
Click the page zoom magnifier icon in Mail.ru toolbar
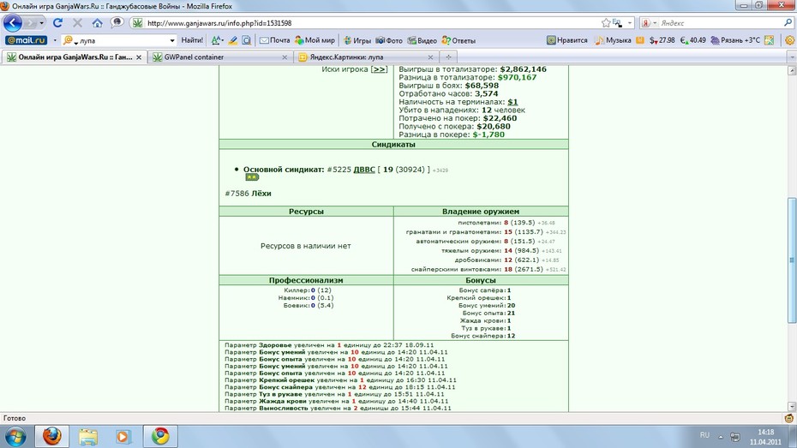point(247,40)
